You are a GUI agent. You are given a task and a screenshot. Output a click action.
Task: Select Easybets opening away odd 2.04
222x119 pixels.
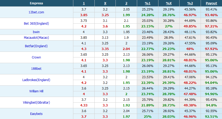(126, 111)
